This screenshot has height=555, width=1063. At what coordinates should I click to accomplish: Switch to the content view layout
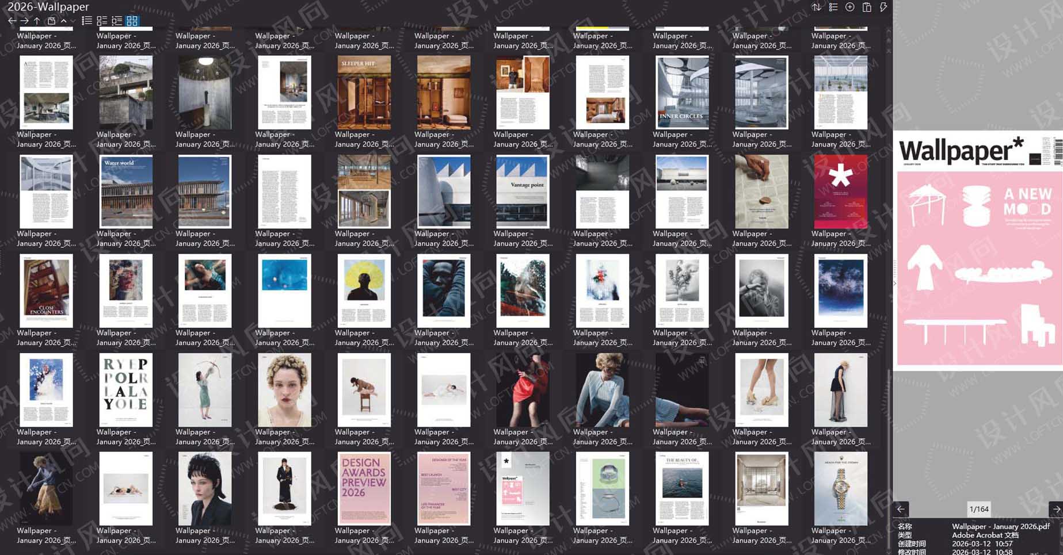117,20
